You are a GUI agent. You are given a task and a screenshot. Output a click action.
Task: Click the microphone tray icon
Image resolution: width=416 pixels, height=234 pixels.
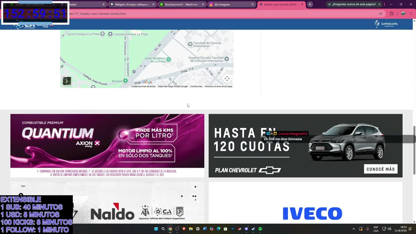tap(368, 229)
